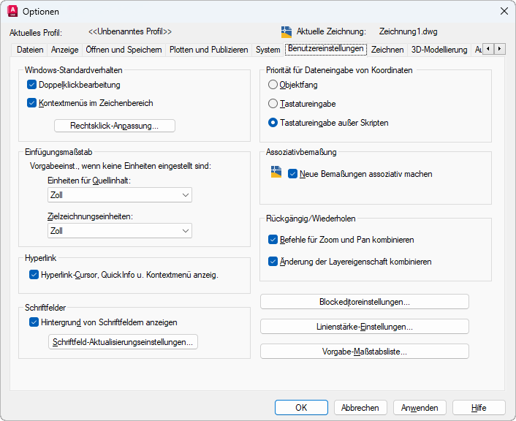Open Linienstärke-Einstellungen dialog
This screenshot has width=516, height=421.
click(x=364, y=327)
